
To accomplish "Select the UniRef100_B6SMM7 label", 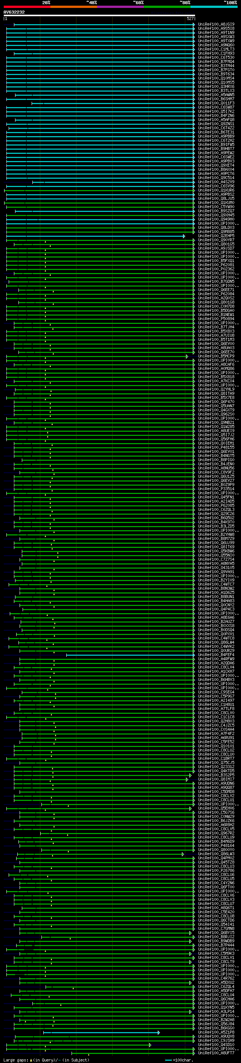I will [216, 99].
